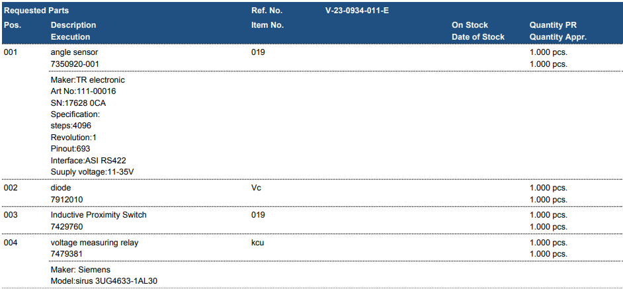Select position 001 row label
This screenshot has width=623, height=289.
[x=11, y=52]
